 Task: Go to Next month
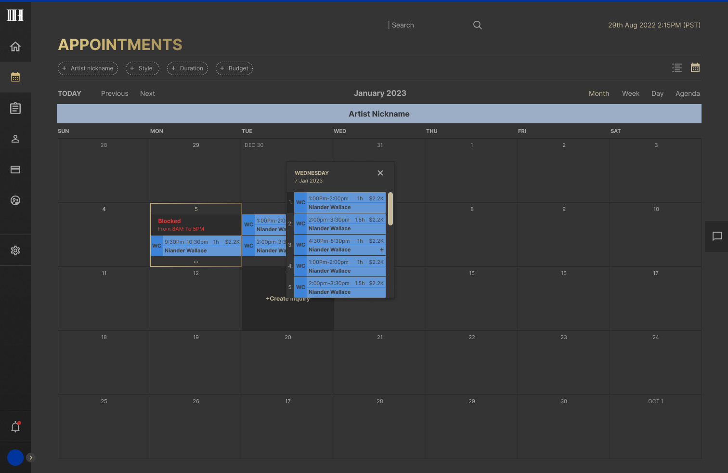147,93
